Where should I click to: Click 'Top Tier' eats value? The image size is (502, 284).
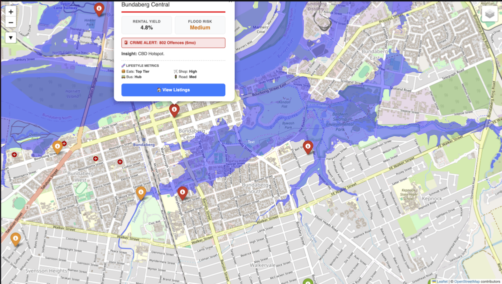(142, 72)
